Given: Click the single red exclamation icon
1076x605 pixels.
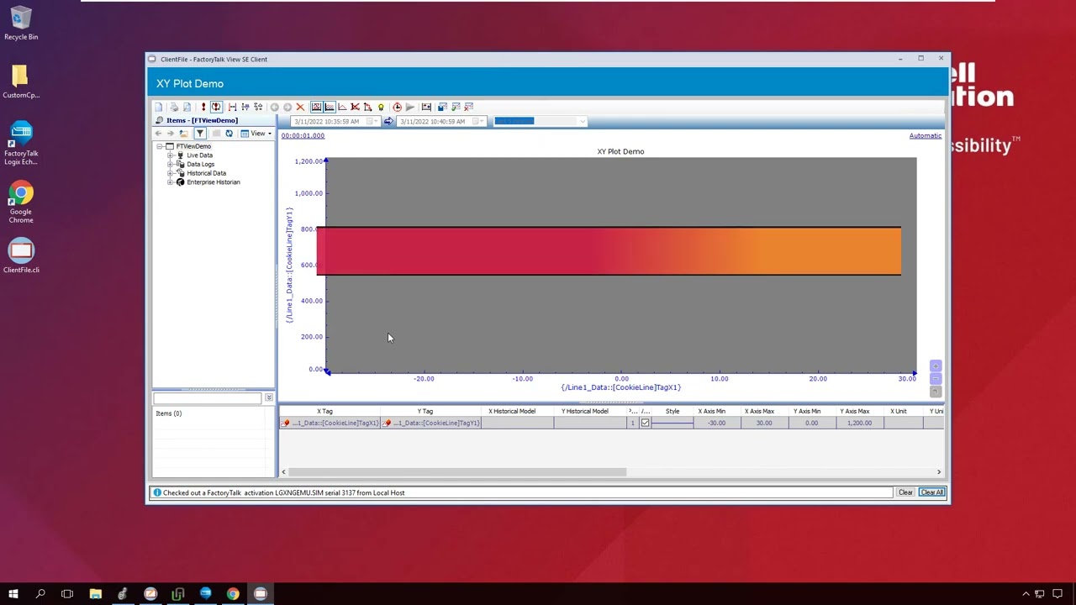Looking at the screenshot, I should [203, 108].
